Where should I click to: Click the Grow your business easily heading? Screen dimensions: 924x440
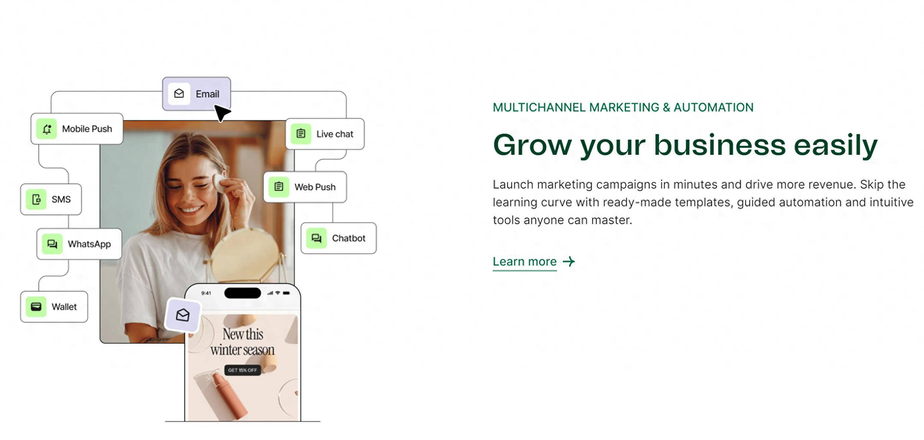click(685, 145)
